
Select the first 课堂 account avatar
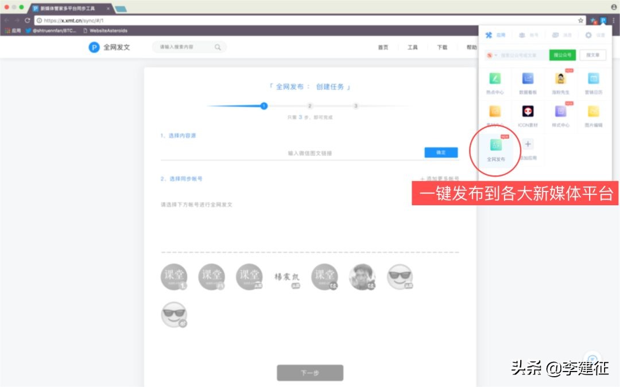click(x=174, y=277)
